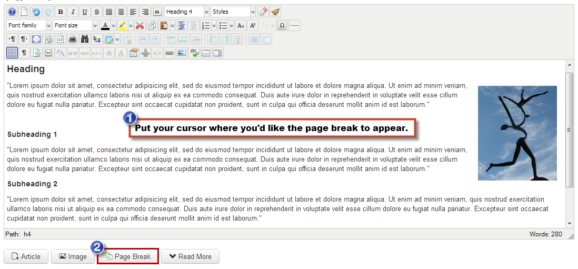Click the scrollbar down arrow
Viewport: 578px width, 269px height.
coord(570,223)
